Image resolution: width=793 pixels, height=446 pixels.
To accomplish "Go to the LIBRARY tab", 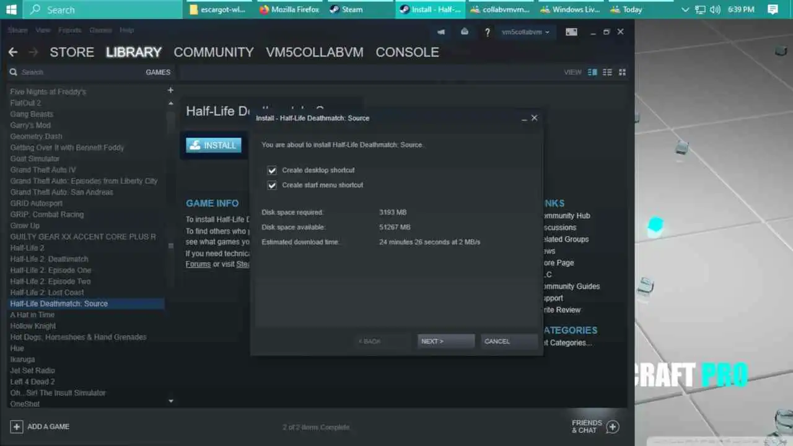I will 134,53.
